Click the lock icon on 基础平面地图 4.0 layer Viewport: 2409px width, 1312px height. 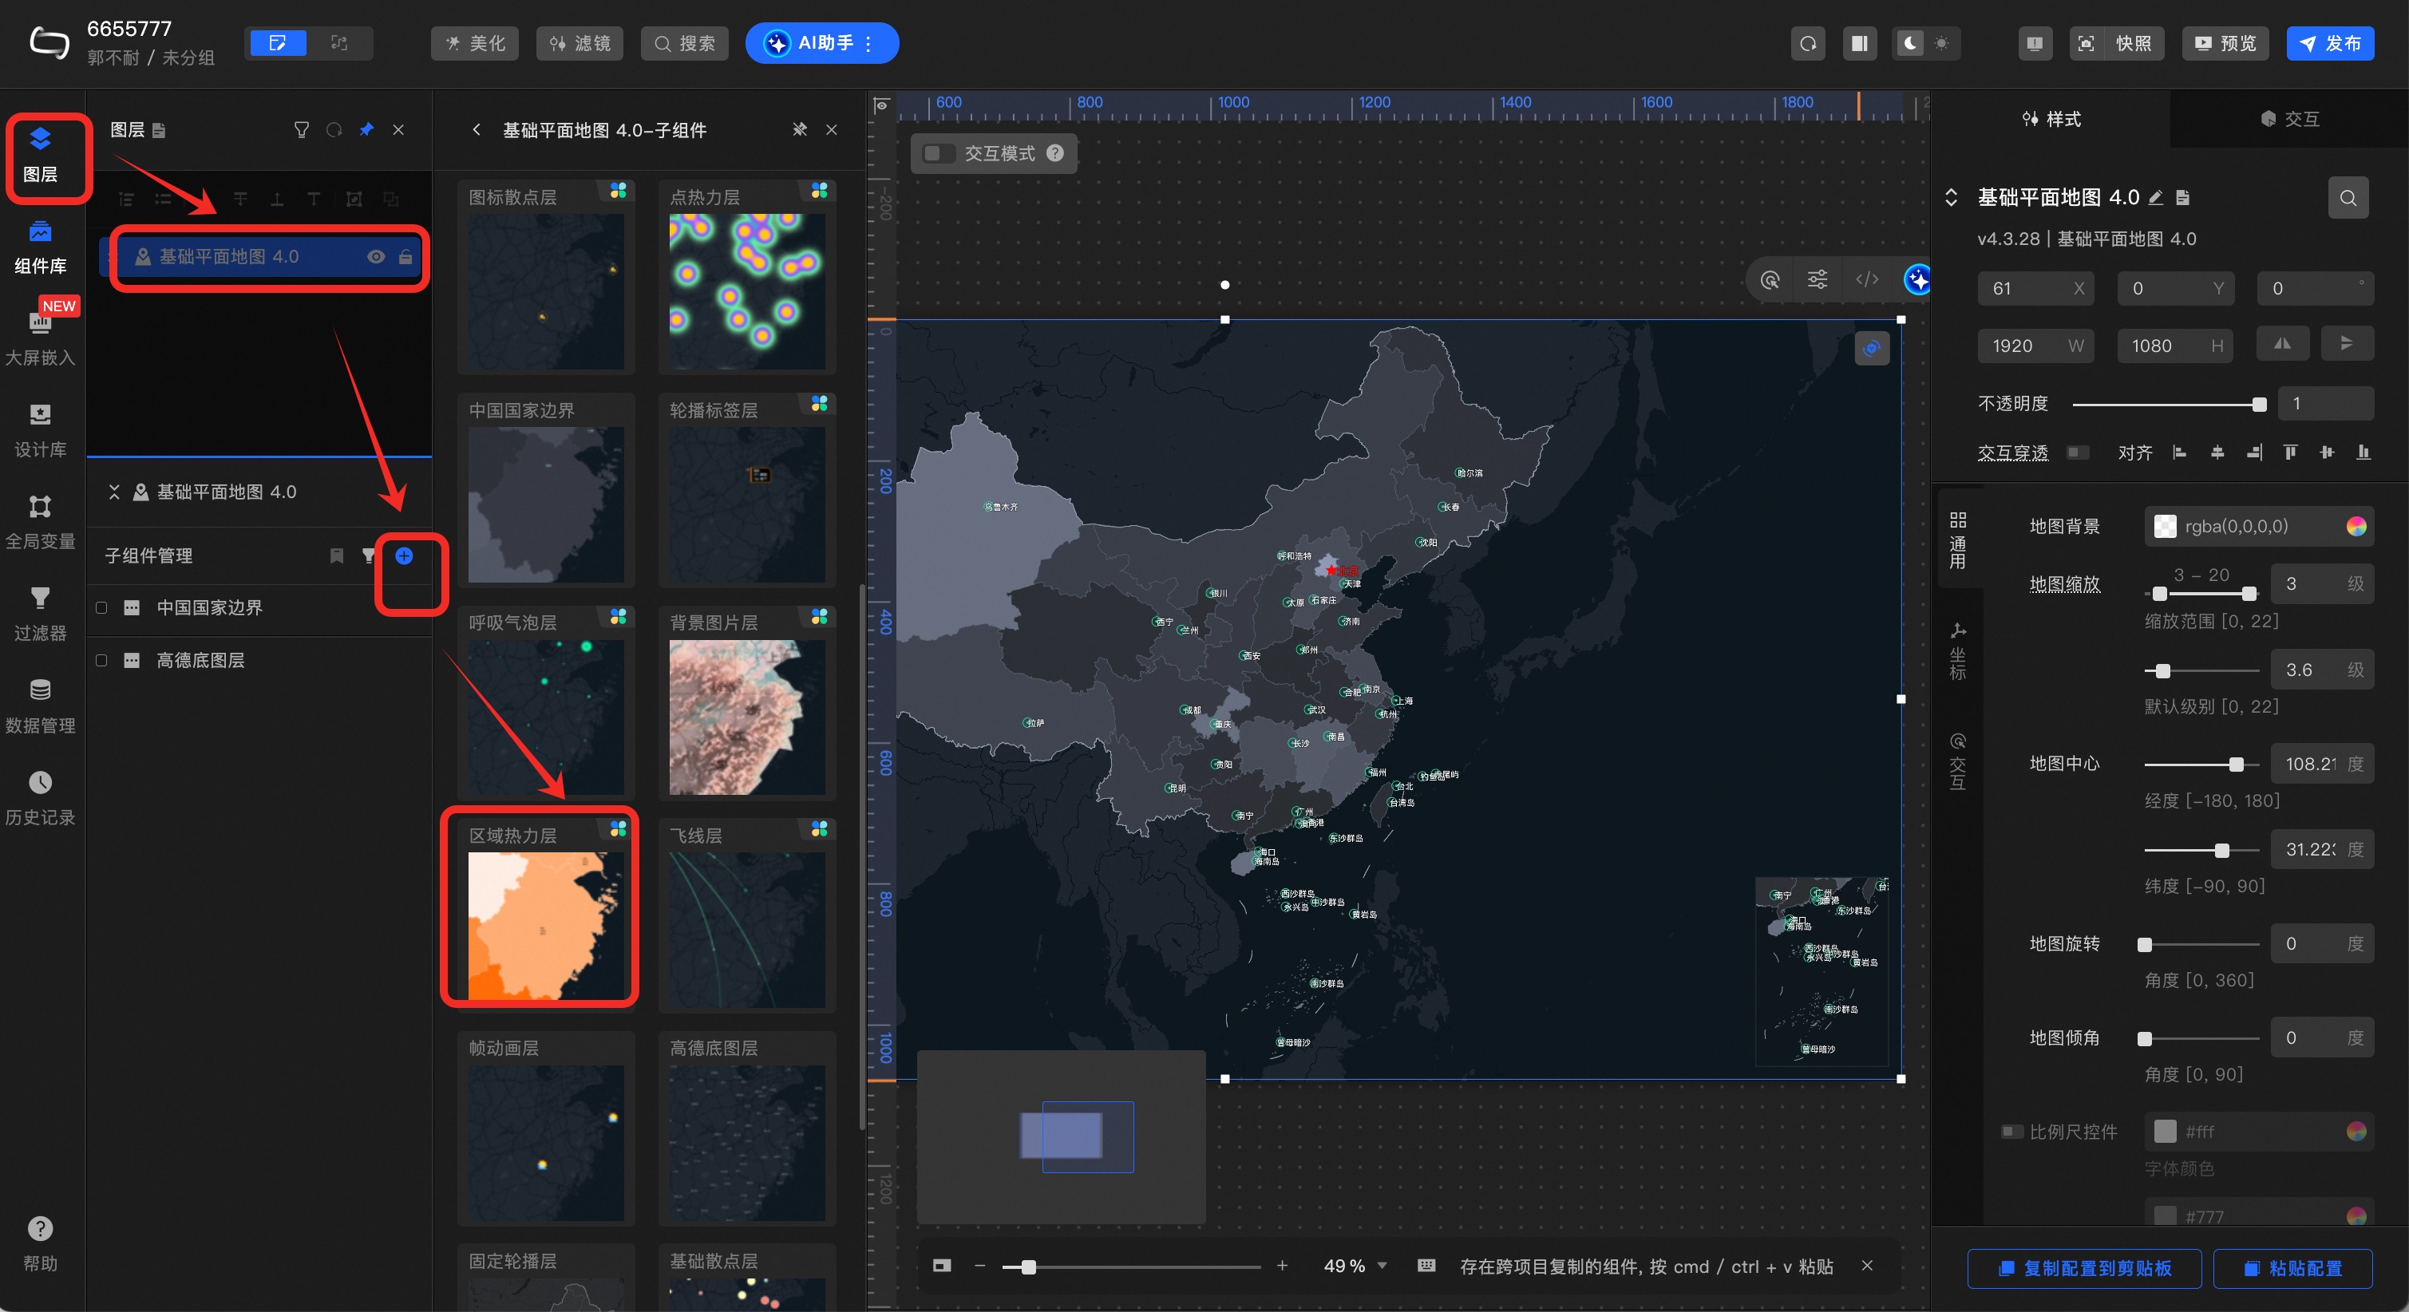(x=405, y=256)
